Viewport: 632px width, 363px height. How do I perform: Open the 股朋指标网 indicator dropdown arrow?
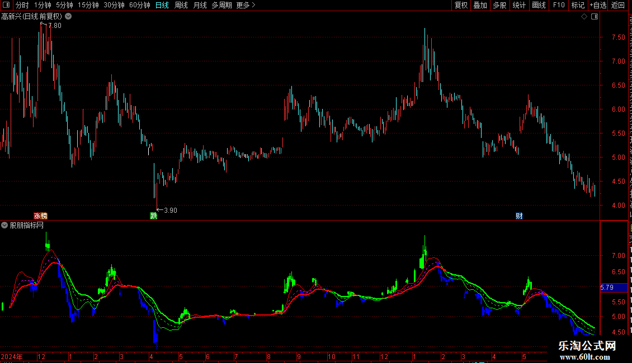(4, 226)
